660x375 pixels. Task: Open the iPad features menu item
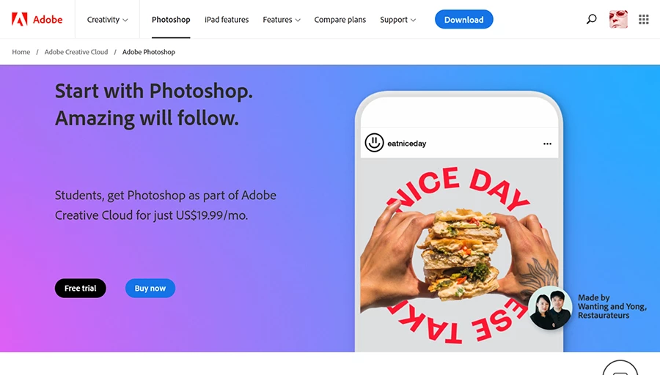pyautogui.click(x=227, y=20)
